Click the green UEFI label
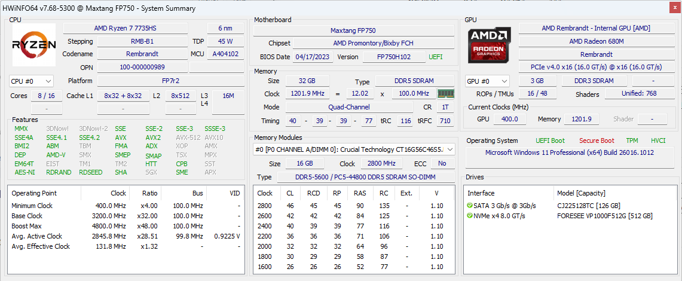Viewport: 682px width, 281px height. click(436, 57)
